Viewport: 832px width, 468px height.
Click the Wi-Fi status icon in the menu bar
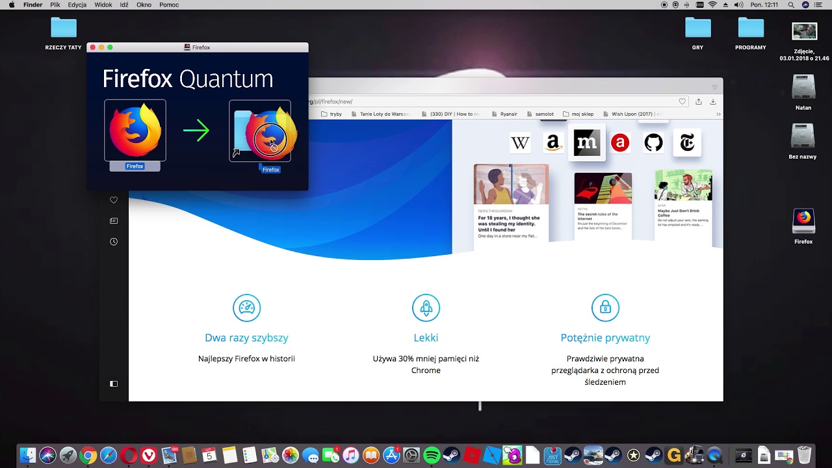pos(712,5)
